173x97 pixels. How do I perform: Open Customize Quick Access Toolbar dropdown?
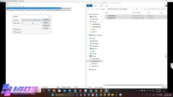point(95,3)
